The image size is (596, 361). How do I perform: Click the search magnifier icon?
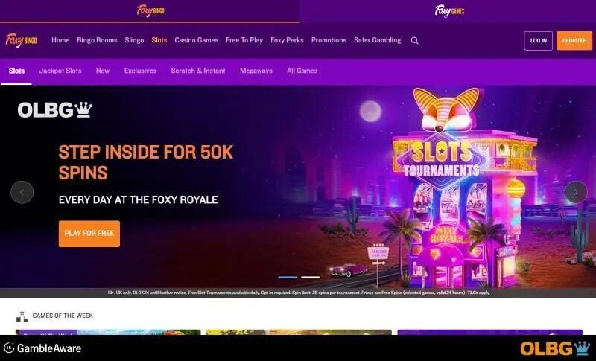pyautogui.click(x=415, y=41)
